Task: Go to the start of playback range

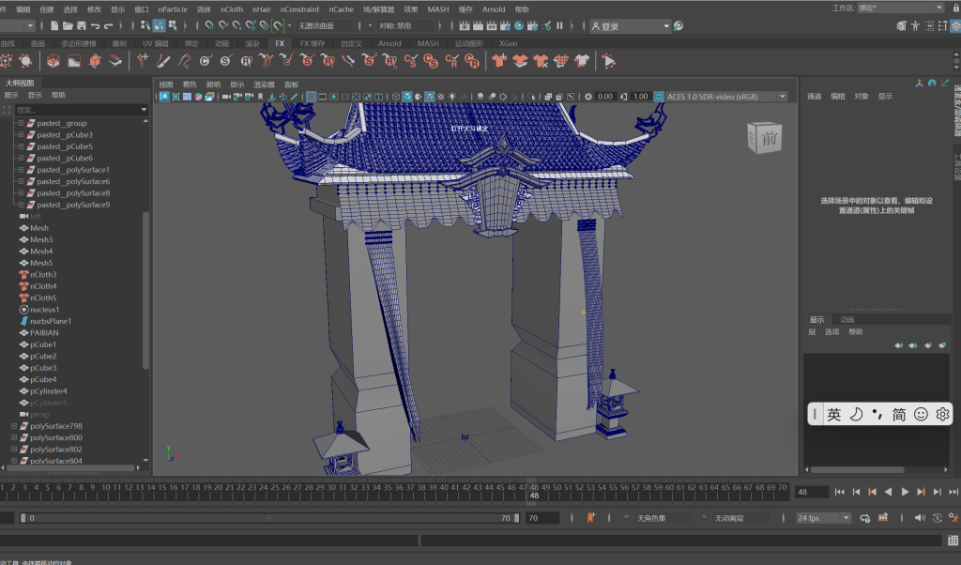Action: (839, 492)
